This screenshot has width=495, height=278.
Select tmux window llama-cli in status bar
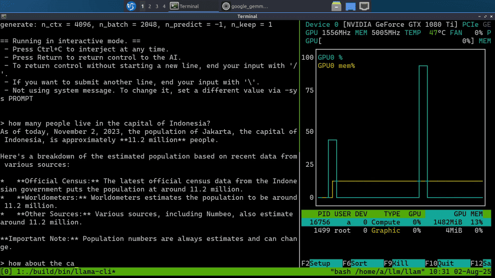tap(66, 271)
